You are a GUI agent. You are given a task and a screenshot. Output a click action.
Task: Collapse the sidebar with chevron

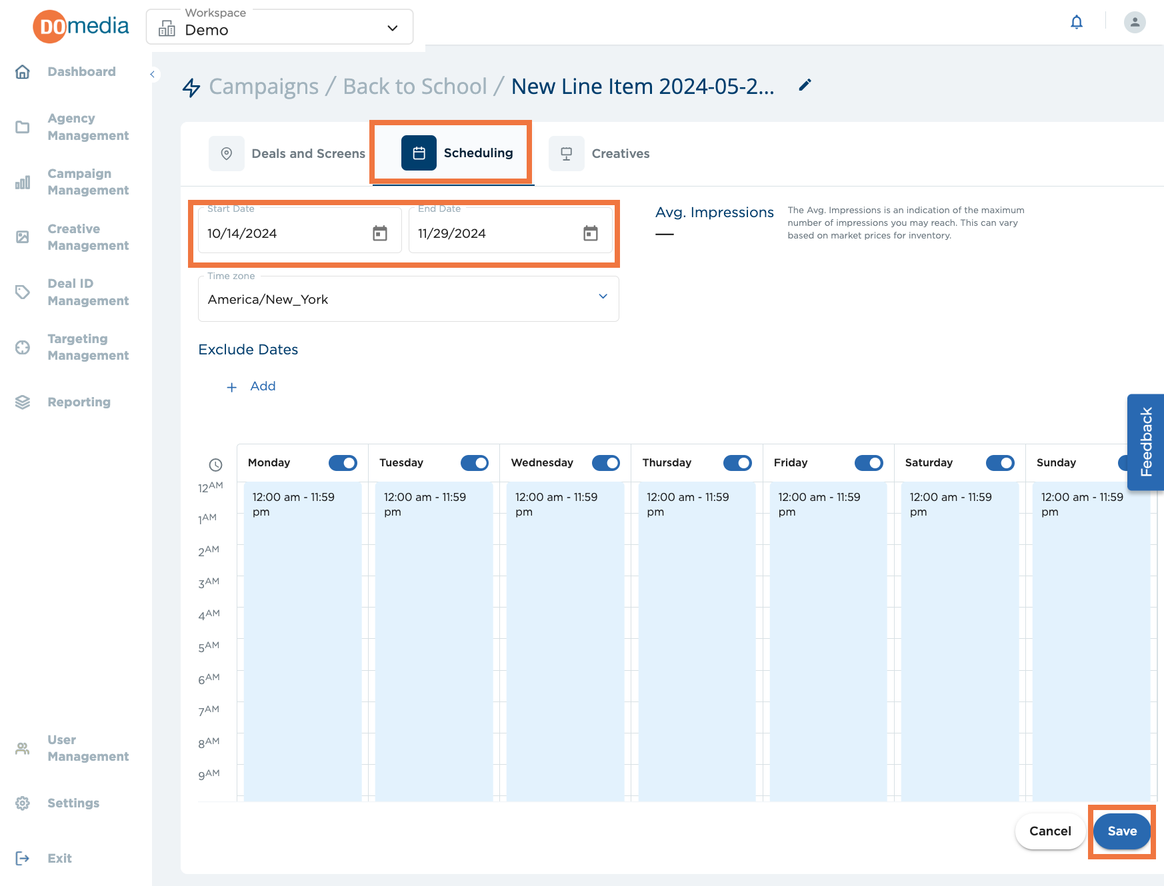coord(153,75)
